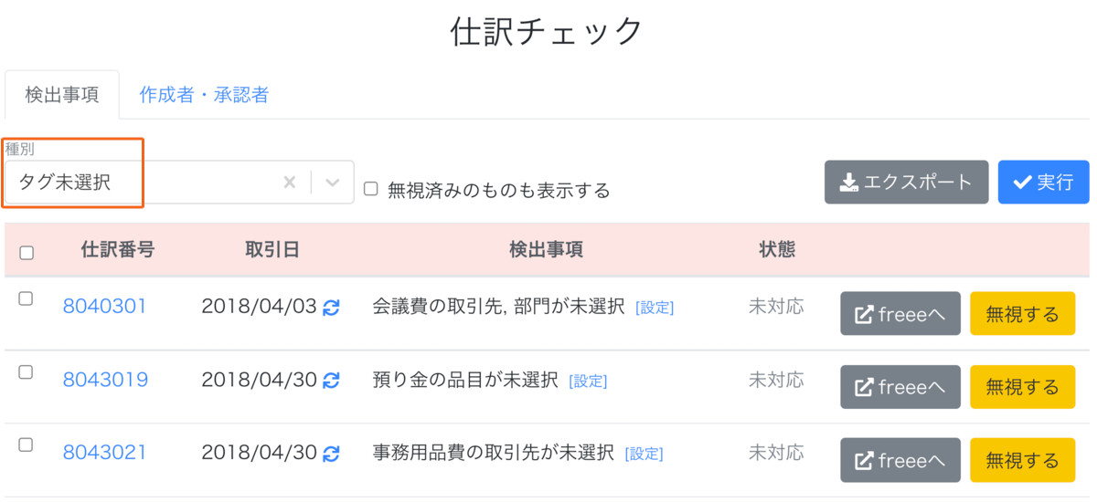The width and height of the screenshot is (1097, 502).
Task: Open freee for entry 8040301
Action: click(900, 314)
